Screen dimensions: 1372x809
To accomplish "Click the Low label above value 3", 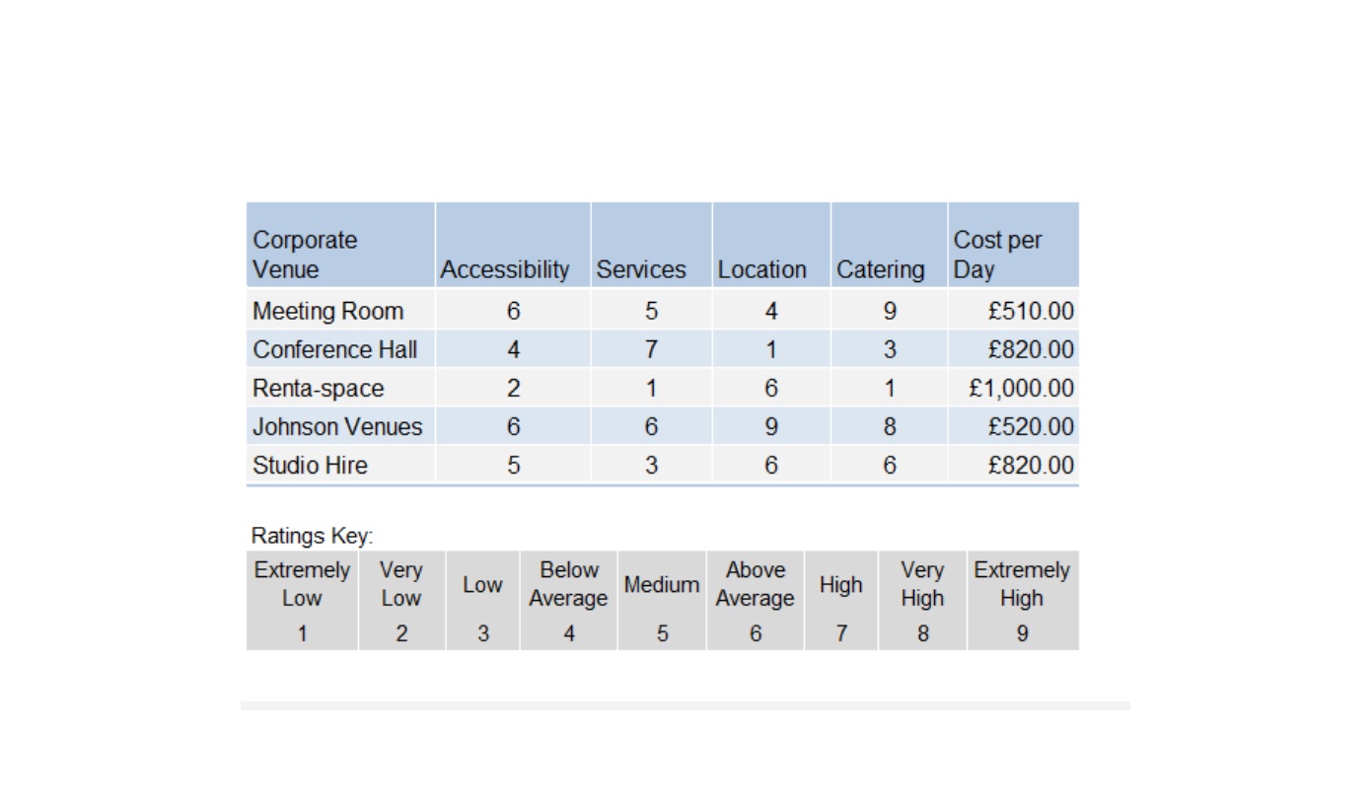I will coord(482,585).
